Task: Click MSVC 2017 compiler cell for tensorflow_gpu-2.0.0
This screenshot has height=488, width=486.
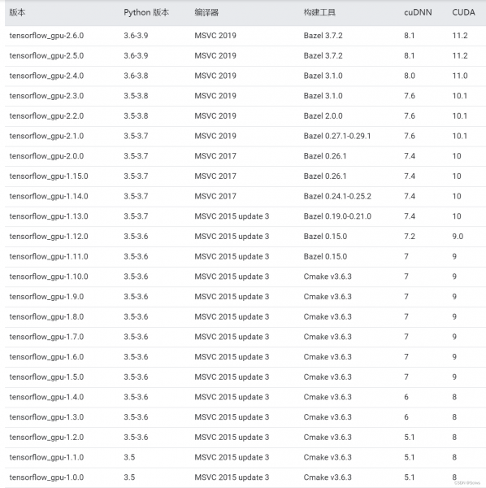Action: [215, 156]
